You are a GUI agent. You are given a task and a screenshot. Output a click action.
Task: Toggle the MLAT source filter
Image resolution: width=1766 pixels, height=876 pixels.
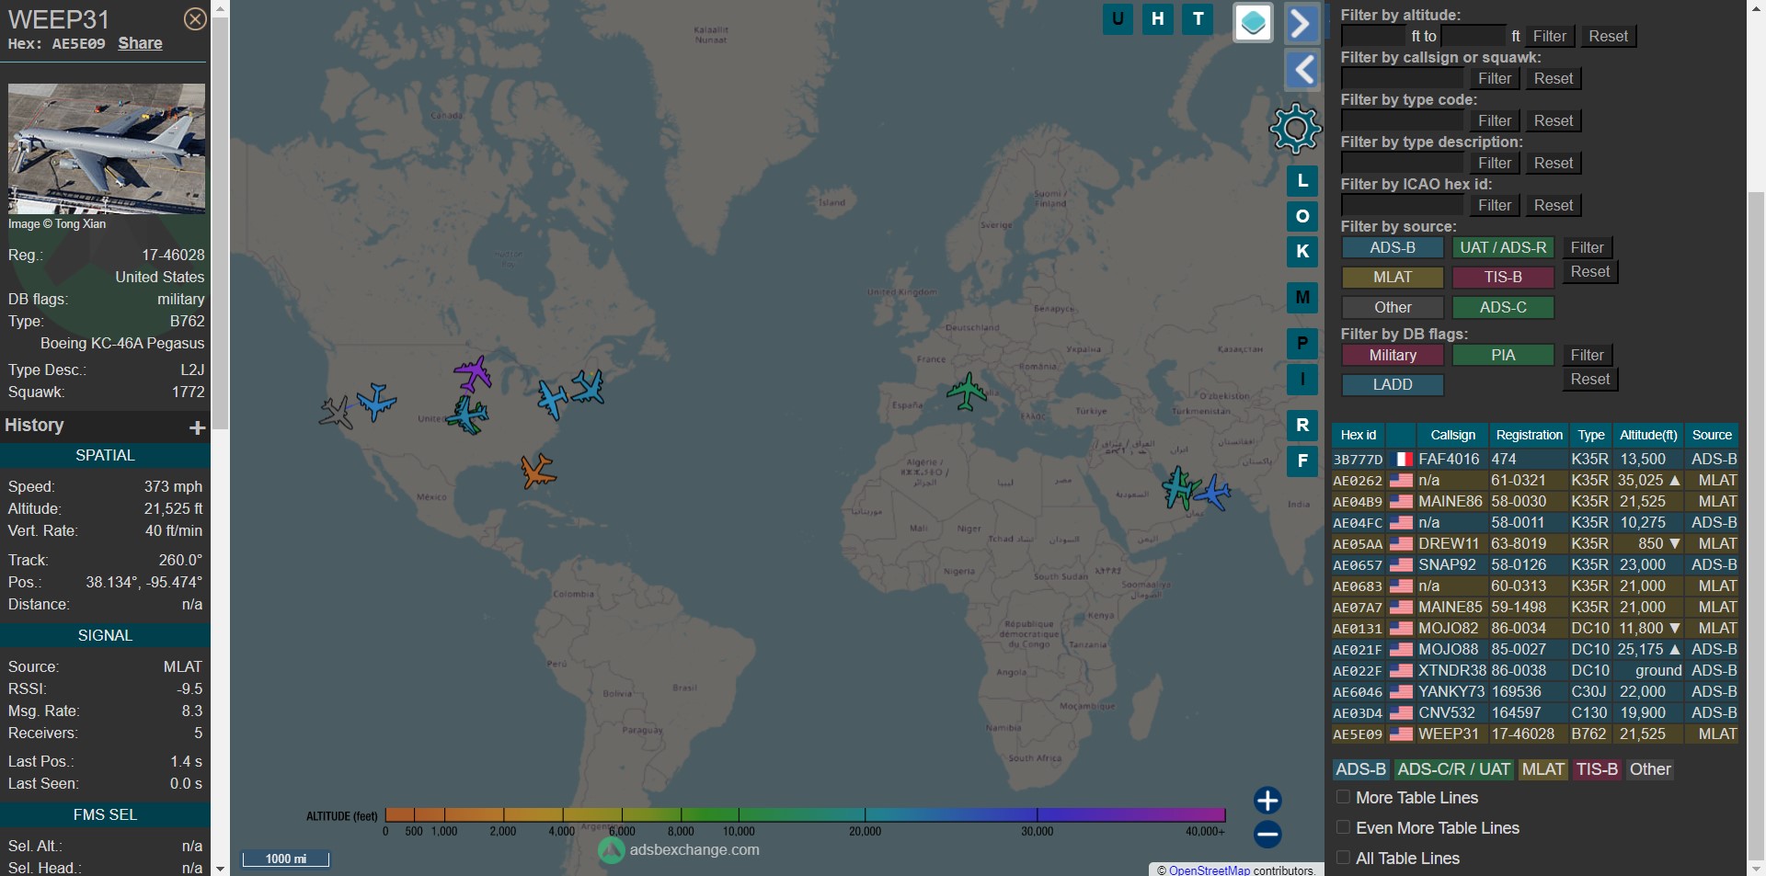coord(1393,278)
